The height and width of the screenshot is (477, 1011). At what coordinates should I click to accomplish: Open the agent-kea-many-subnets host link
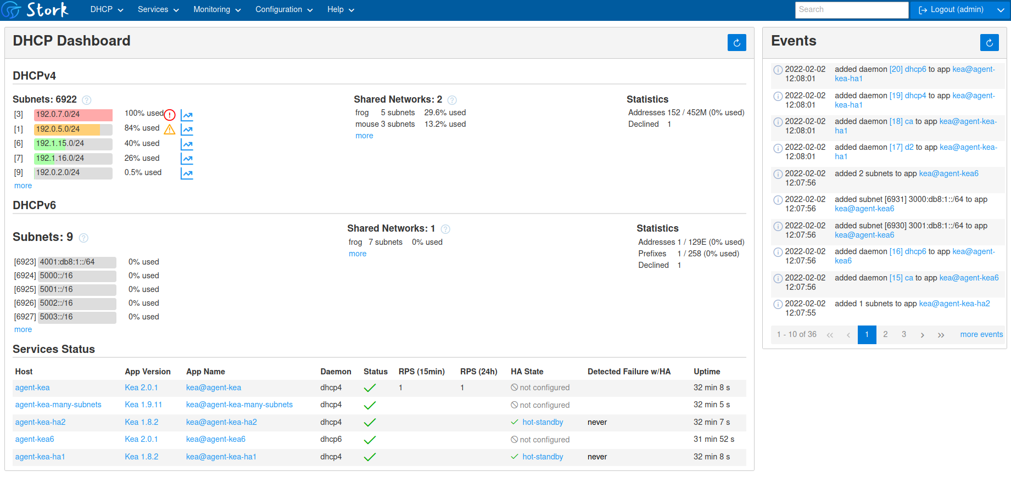58,405
